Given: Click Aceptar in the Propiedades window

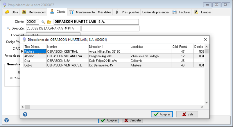Looking at the screenshot, I should (109, 120).
